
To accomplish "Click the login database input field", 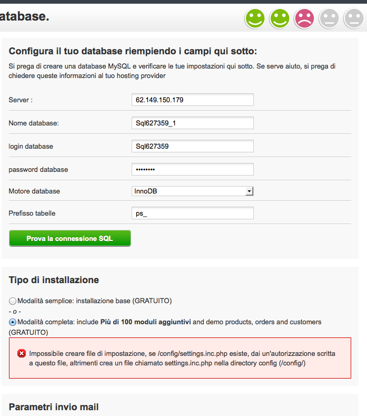I will point(192,146).
